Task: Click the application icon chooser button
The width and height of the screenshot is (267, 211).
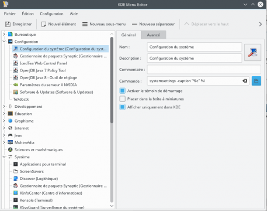Action: (252, 53)
